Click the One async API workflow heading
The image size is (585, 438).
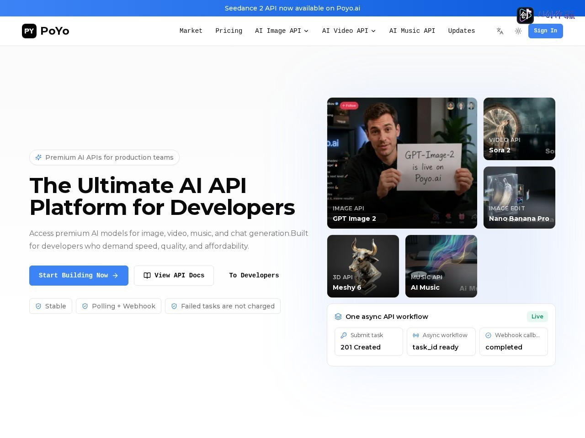pyautogui.click(x=387, y=317)
